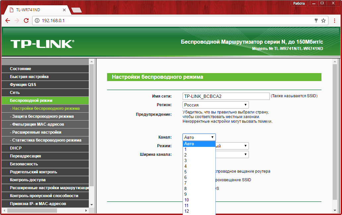Close the TL-WR741ND browser tab
Image resolution: width=342 pixels, height=215 pixels.
(x=64, y=10)
